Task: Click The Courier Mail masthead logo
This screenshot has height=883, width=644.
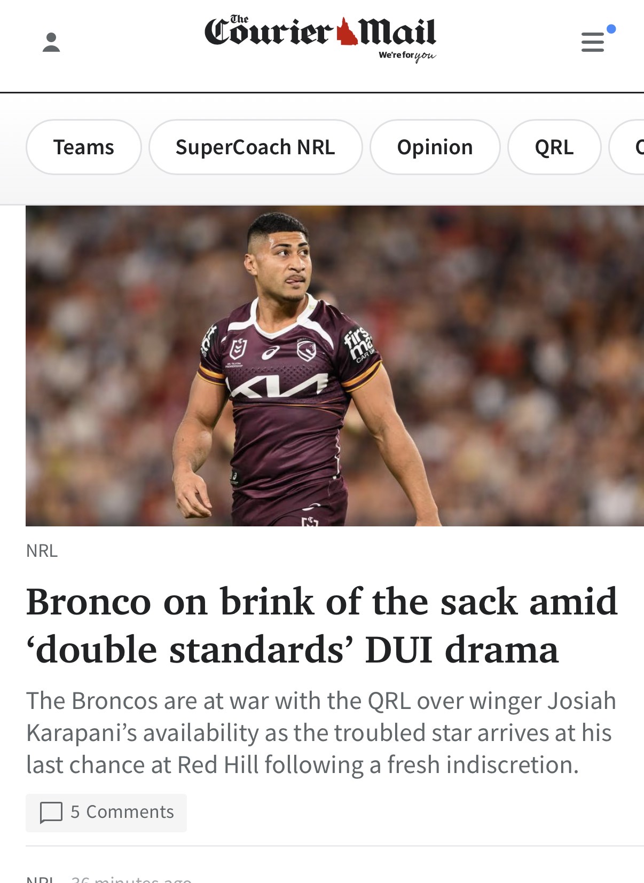Action: (x=320, y=37)
